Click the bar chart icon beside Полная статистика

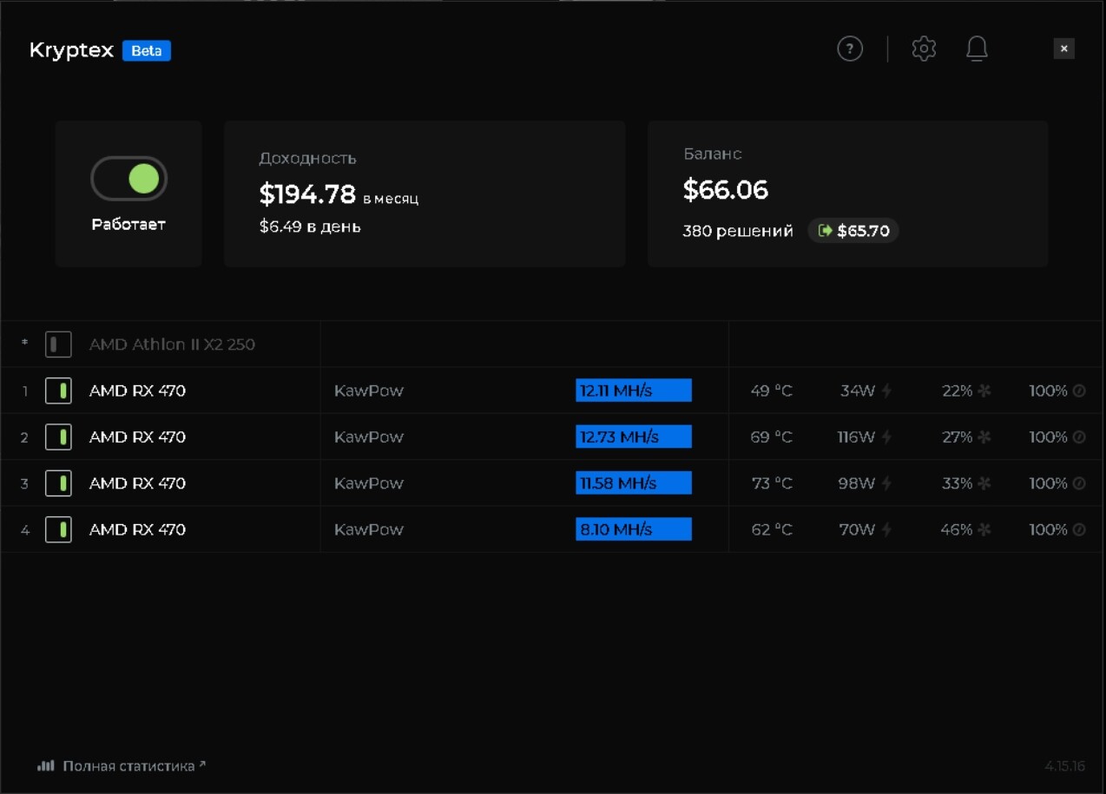pos(46,766)
